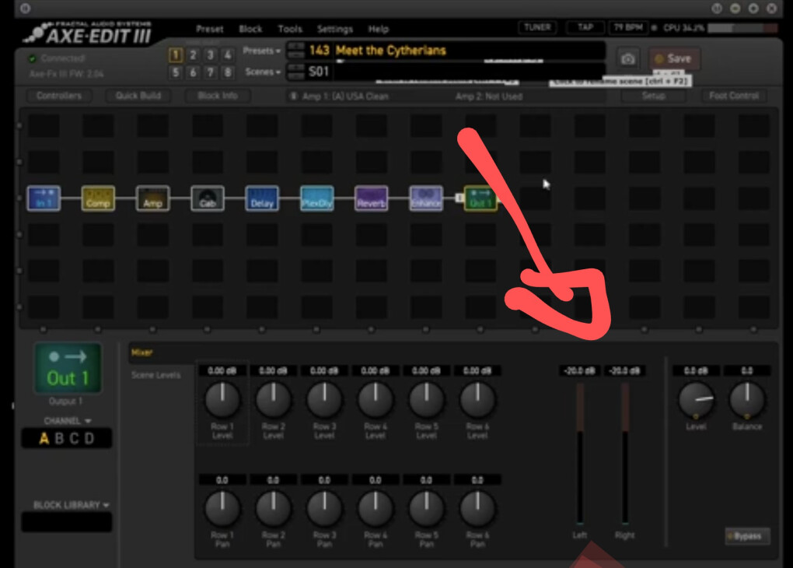Click the large Out 1 block icon
The image size is (793, 568).
68,368
